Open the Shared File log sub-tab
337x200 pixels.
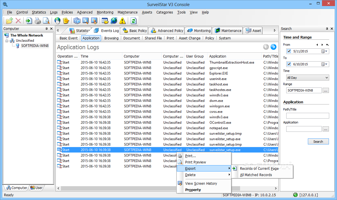click(x=153, y=38)
